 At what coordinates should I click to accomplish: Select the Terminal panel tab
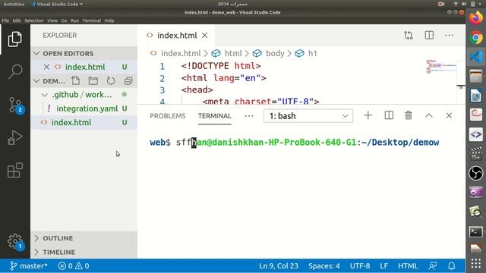point(214,116)
